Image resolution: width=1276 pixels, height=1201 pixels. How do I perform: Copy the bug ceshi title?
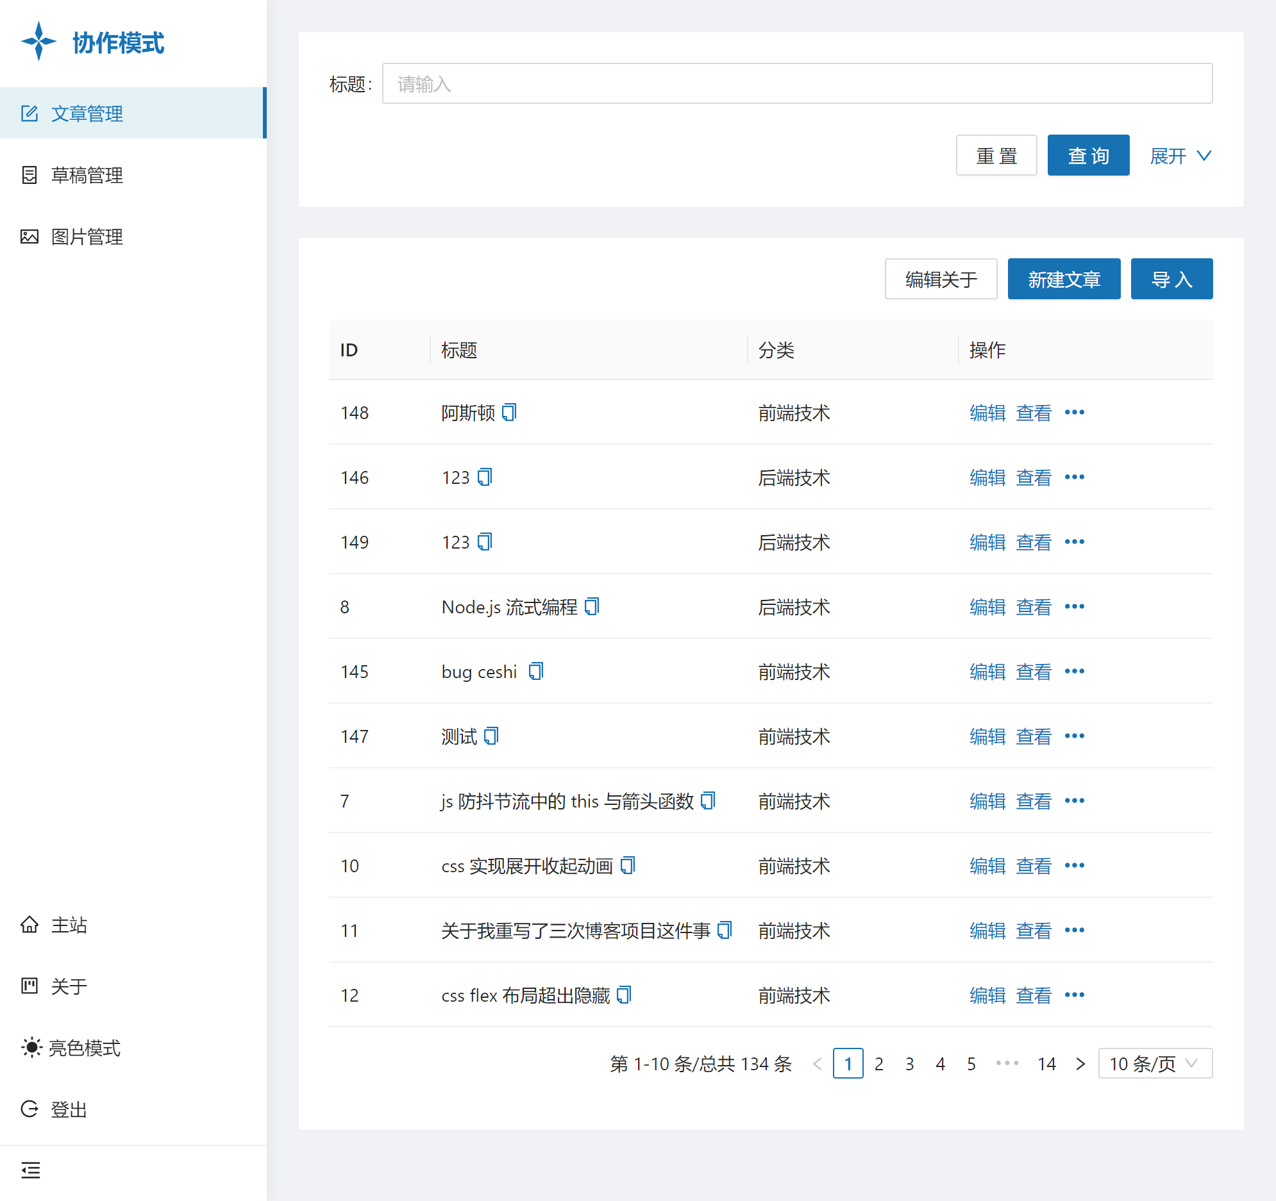click(x=536, y=671)
